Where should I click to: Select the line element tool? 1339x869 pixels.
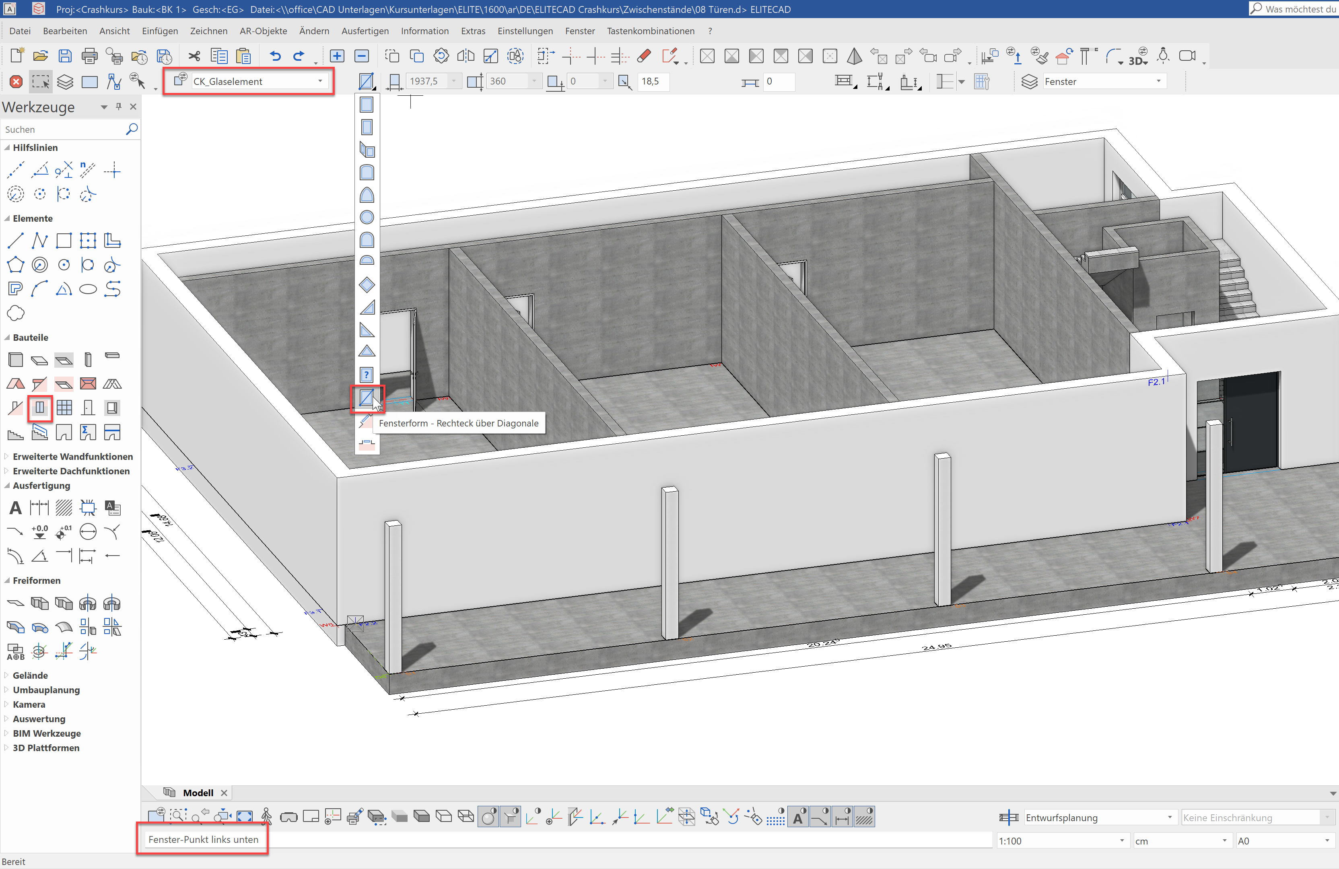(16, 241)
